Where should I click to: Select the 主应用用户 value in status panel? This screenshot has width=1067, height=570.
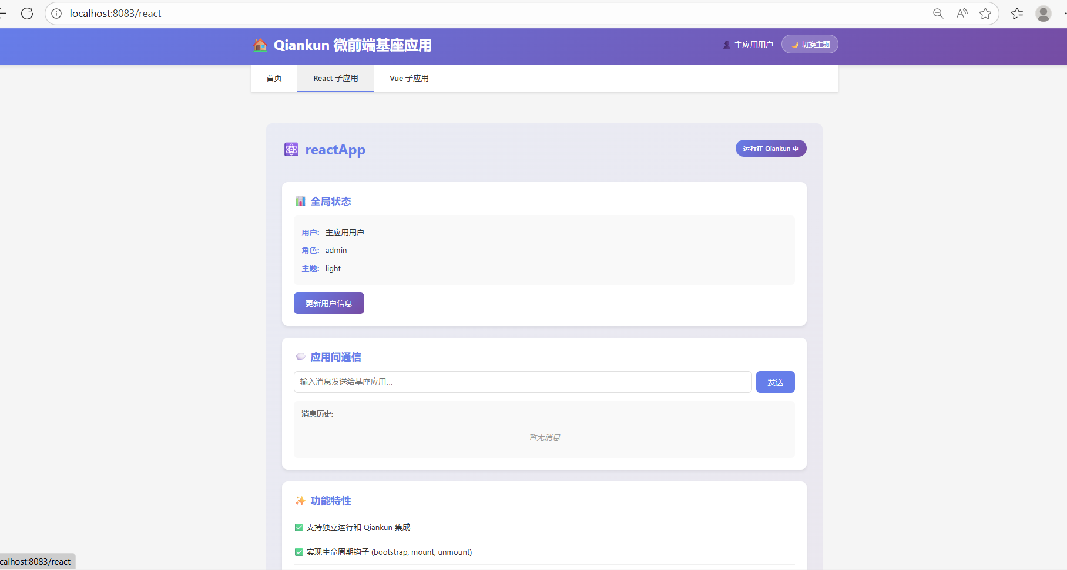[345, 232]
